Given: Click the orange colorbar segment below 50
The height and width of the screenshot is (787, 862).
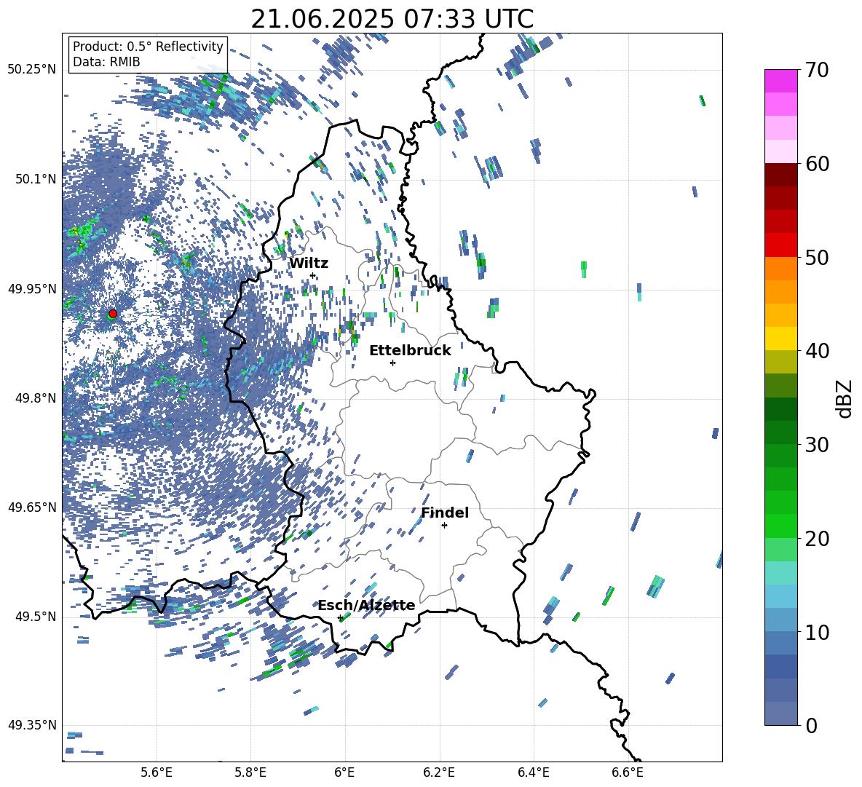Looking at the screenshot, I should pos(780,269).
